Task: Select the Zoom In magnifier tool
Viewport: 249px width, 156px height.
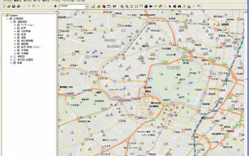Action: coord(122,7)
